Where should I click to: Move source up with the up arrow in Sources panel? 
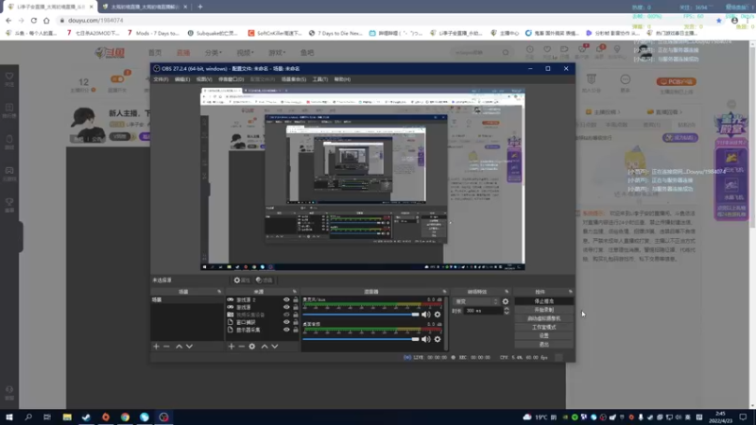coord(265,347)
